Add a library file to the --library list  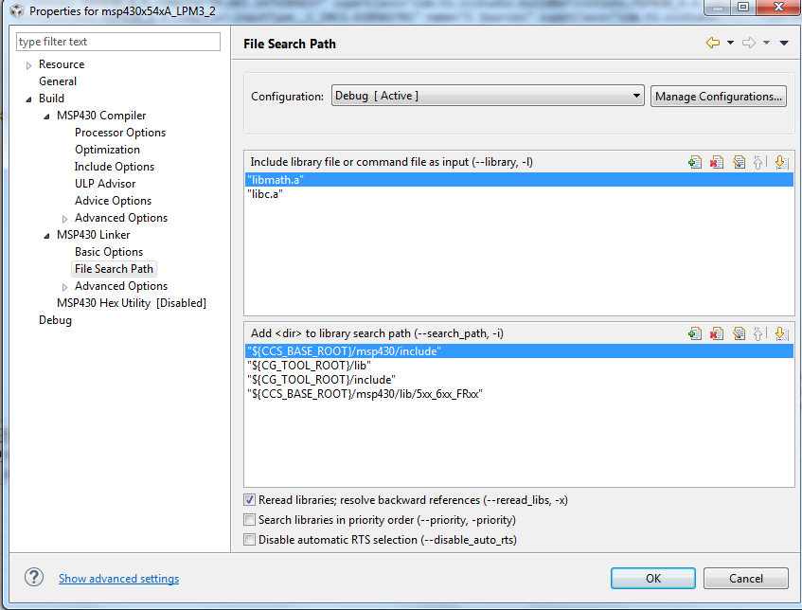(695, 163)
